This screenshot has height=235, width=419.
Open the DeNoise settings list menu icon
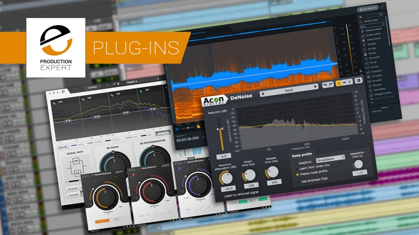[x=358, y=80]
